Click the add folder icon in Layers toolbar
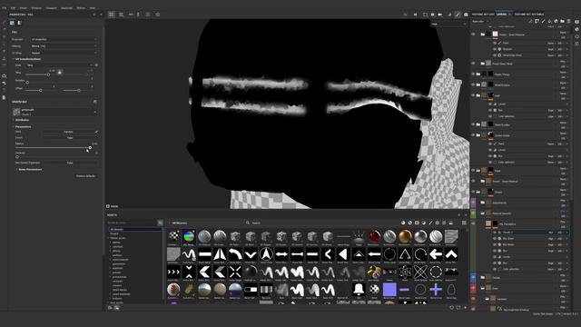Screen dimensions: 581x327 pos(562,22)
